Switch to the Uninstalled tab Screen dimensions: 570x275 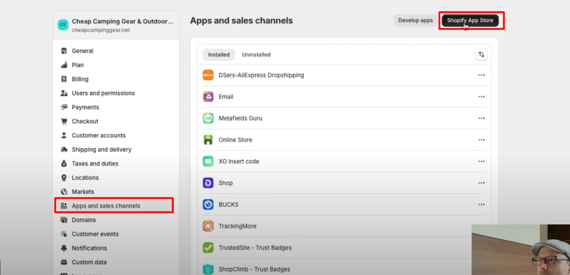(256, 55)
